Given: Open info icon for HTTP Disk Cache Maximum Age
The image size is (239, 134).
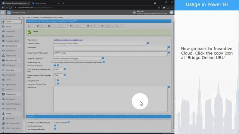Looking at the screenshot, I should [65, 69].
